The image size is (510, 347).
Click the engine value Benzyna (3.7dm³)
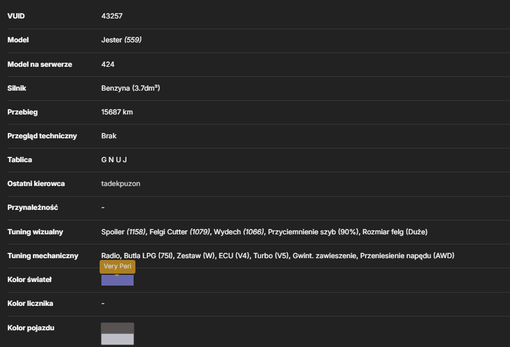coord(131,88)
